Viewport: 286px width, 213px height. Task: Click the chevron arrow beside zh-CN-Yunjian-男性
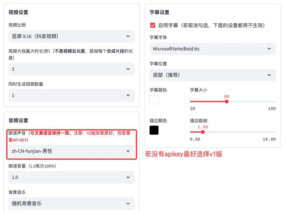[128, 151]
